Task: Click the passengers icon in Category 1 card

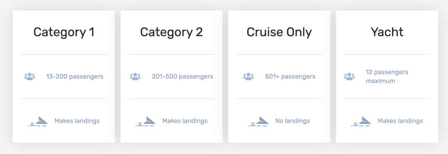Action: 30,76
